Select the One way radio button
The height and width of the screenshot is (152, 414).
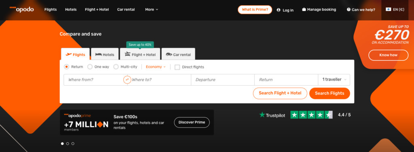point(90,67)
